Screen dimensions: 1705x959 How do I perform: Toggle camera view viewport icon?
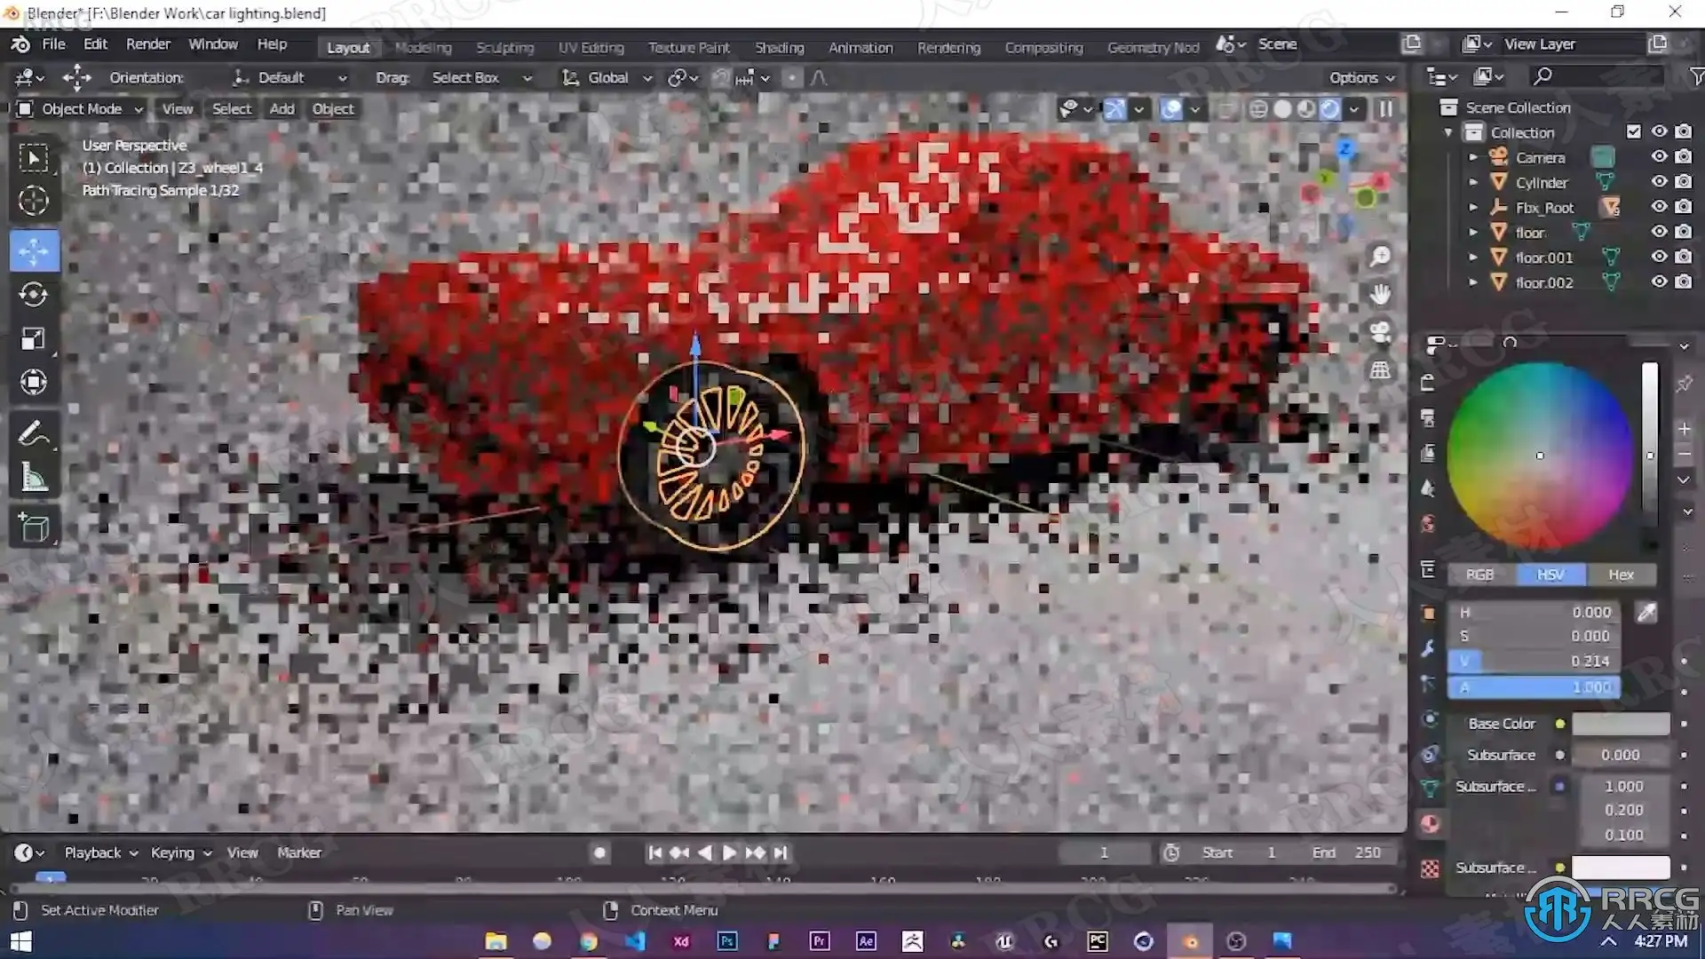1380,332
